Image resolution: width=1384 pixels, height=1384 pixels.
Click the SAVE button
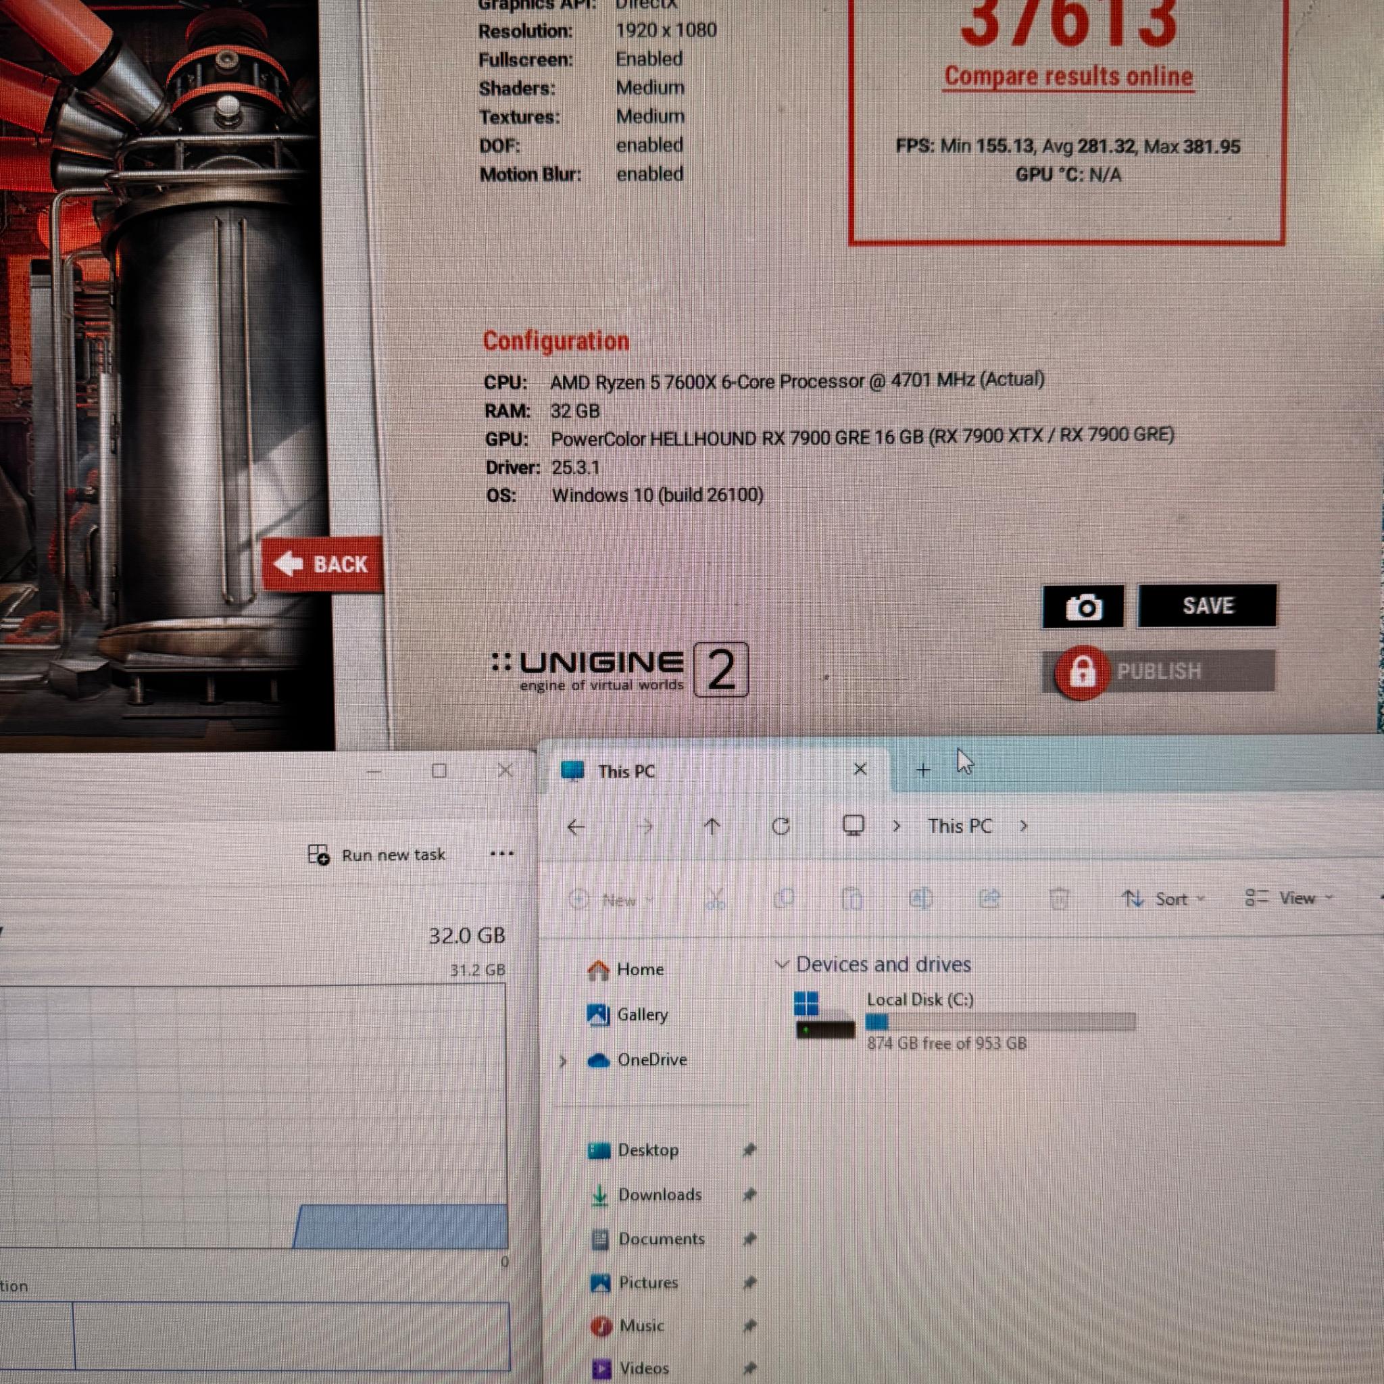[x=1207, y=605]
